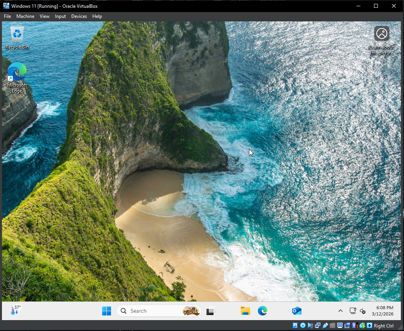Click the hard disk activity status icon
This screenshot has height=331, width=404.
[296, 326]
